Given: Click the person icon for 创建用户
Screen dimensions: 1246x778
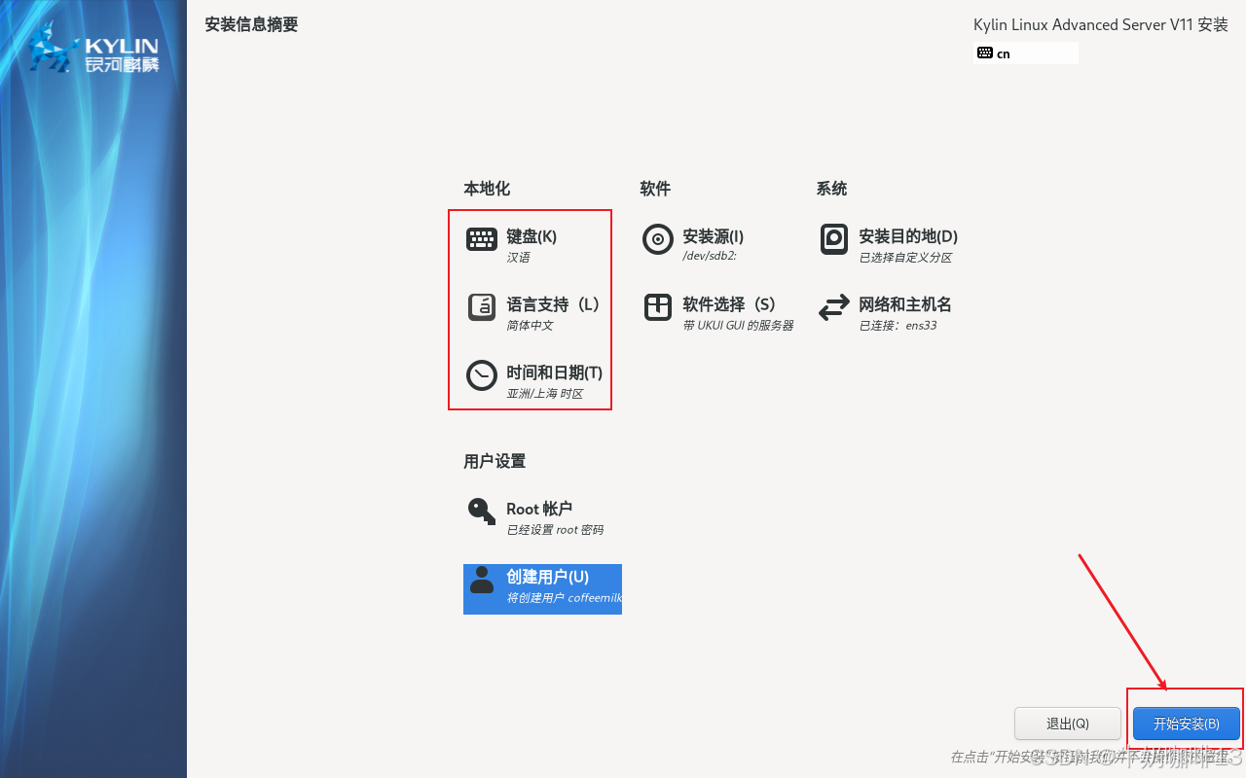Looking at the screenshot, I should 482,580.
